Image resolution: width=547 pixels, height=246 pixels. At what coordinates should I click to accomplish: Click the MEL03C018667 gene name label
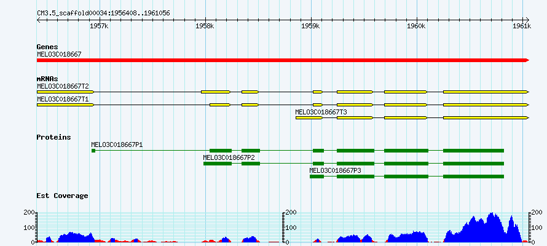59,54
